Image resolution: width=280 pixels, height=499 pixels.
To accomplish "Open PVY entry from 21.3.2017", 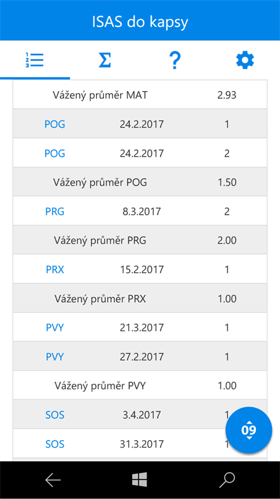I will (55, 327).
